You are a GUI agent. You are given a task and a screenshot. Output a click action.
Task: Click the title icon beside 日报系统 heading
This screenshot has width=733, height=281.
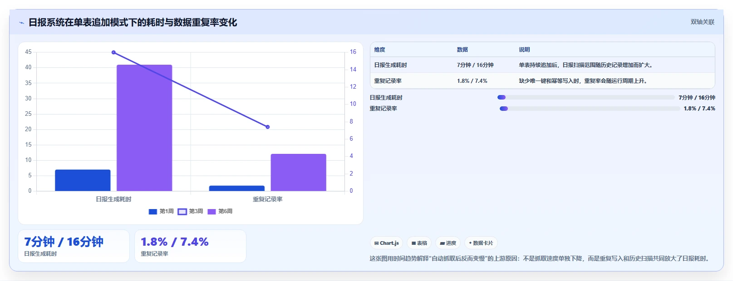tap(21, 23)
